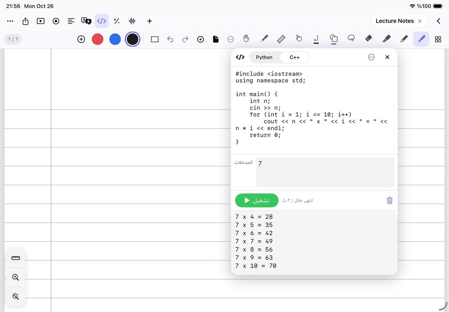449x312 pixels.
Task: Open the 1 / 1 page indicator
Action: coord(13,39)
